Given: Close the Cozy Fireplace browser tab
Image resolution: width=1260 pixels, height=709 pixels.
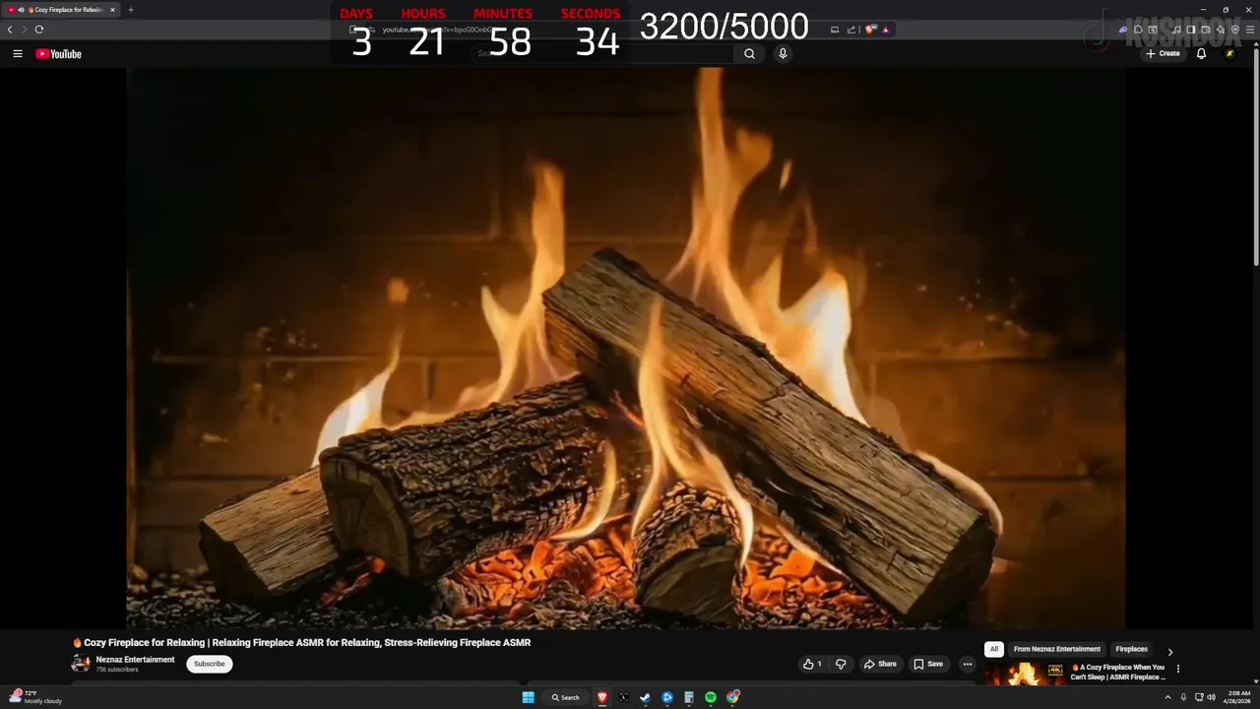Looking at the screenshot, I should tap(112, 10).
